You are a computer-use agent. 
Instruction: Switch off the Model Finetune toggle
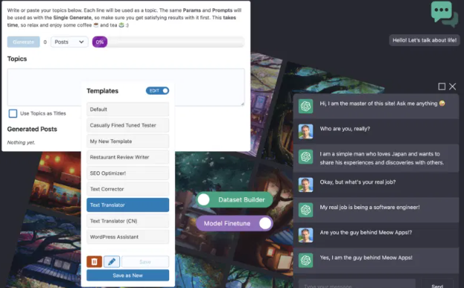[235, 223]
